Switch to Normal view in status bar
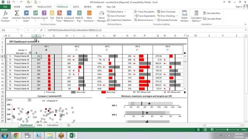 pos(198,130)
